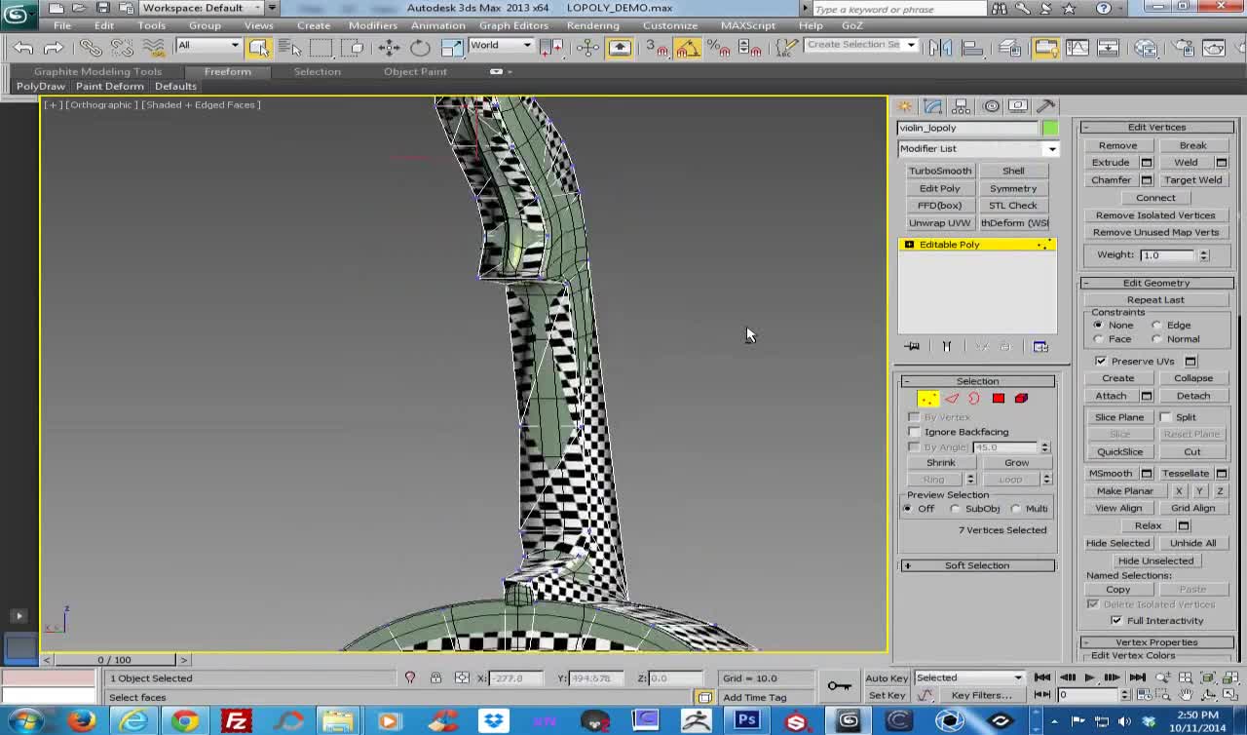The height and width of the screenshot is (735, 1247).
Task: Click the Collapse button
Action: tap(1193, 378)
